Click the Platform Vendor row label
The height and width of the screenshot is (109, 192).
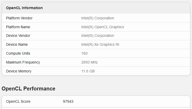(19, 18)
